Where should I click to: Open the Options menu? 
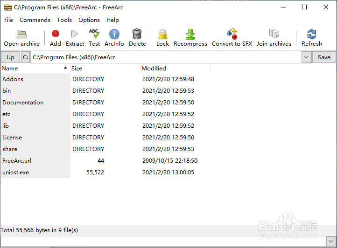(x=89, y=20)
